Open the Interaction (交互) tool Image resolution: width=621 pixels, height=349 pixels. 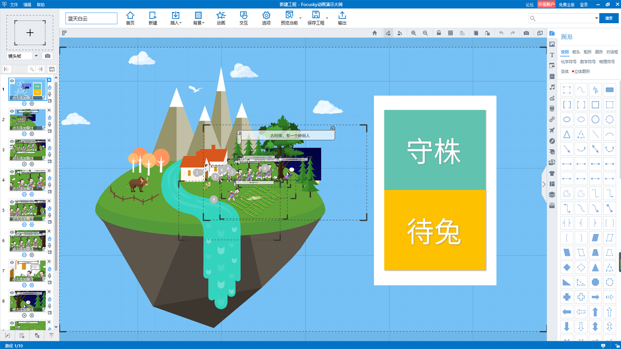tap(244, 18)
